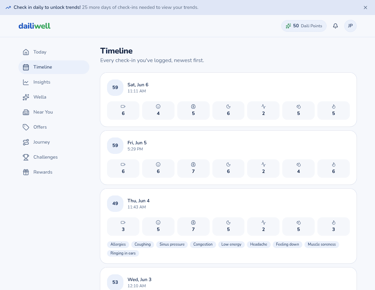Click the score 49 badge for Thu, Jun 4
Viewport: 375px width, 290px height.
(x=115, y=203)
